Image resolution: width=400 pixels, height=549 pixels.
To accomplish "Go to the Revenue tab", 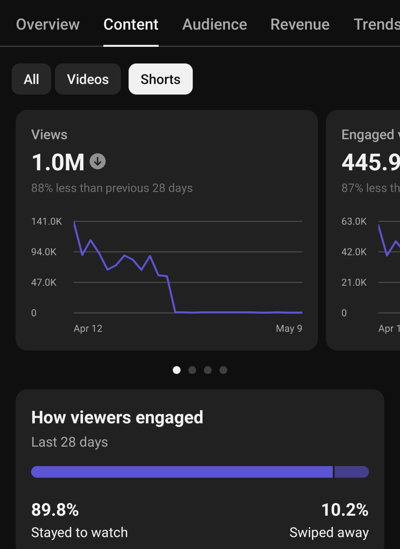I will coord(300,24).
